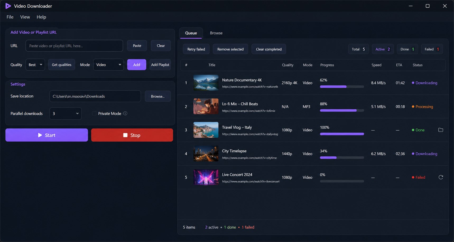
Task: Select the Live Concert 2024 thumbnail
Action: 206,177
